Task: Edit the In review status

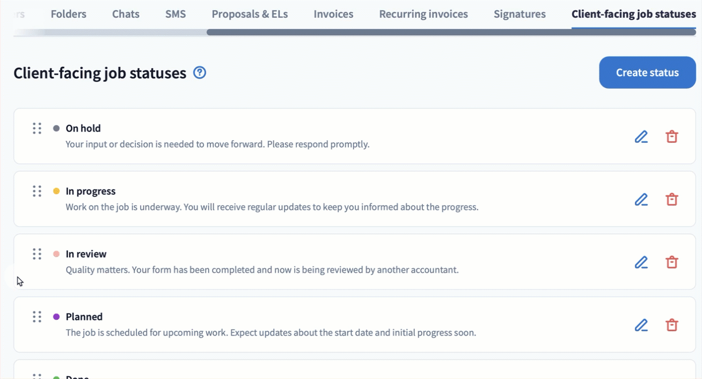Action: (x=641, y=263)
